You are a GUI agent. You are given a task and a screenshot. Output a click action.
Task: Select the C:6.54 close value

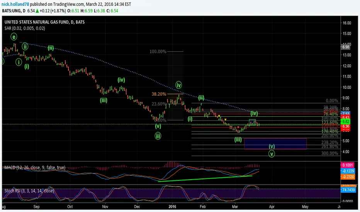click(x=112, y=11)
